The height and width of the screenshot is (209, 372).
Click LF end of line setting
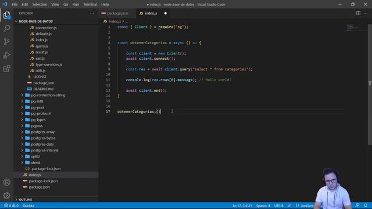289,206
